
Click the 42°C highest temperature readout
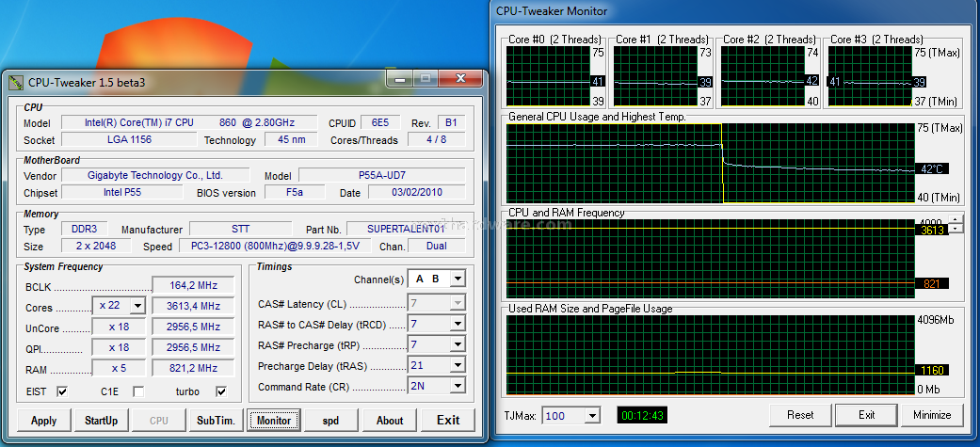[932, 168]
